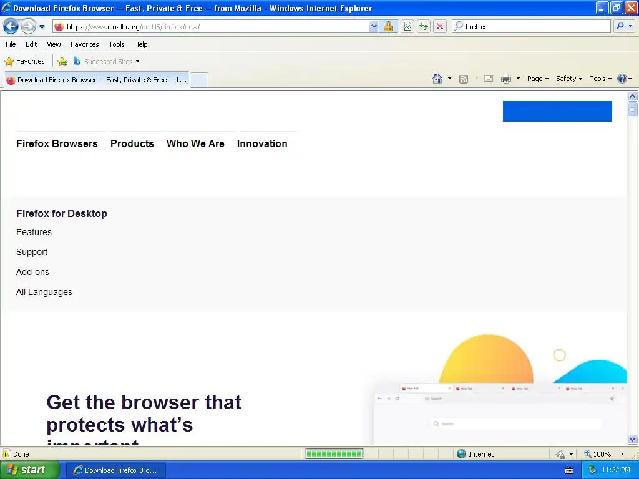The width and height of the screenshot is (639, 479).
Task: Open the View menu
Action: [x=54, y=44]
